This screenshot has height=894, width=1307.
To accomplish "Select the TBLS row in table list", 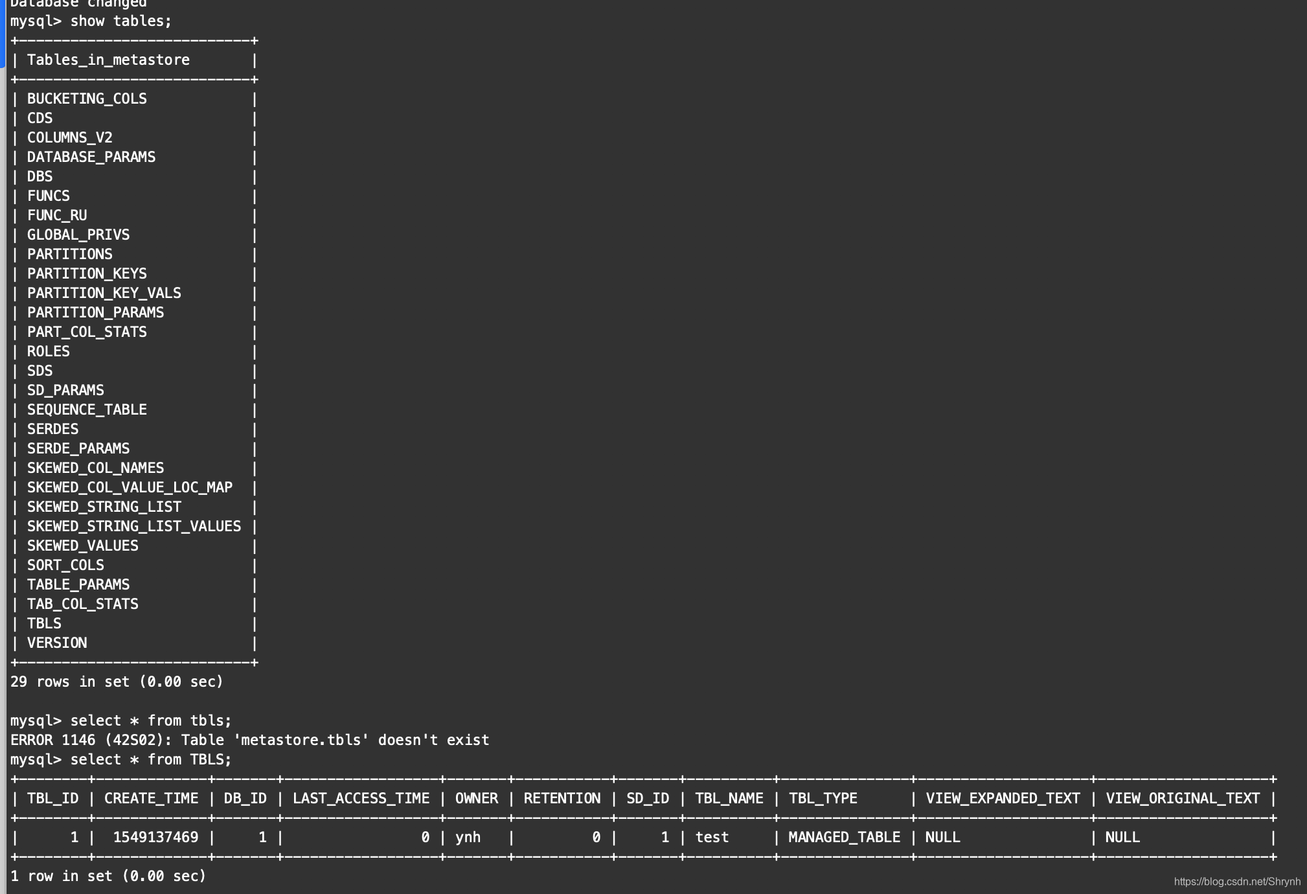I will click(x=44, y=623).
